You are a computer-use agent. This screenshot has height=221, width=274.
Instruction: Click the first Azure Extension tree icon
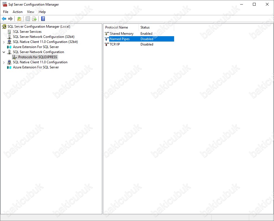[9, 47]
